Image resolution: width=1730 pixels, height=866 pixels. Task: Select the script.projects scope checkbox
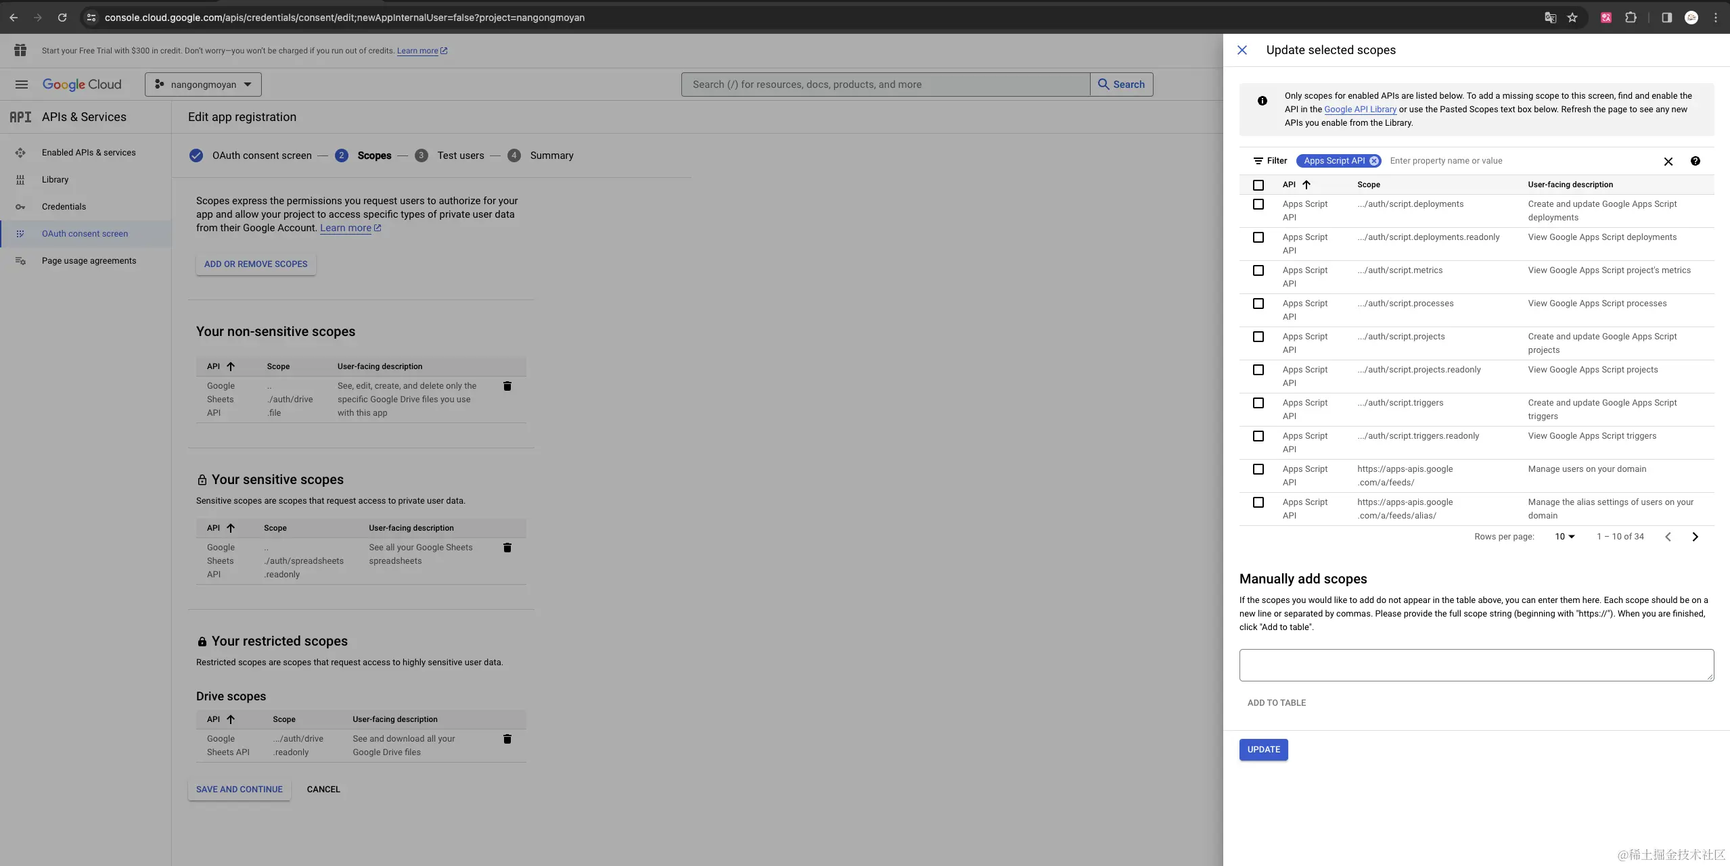[x=1258, y=337]
